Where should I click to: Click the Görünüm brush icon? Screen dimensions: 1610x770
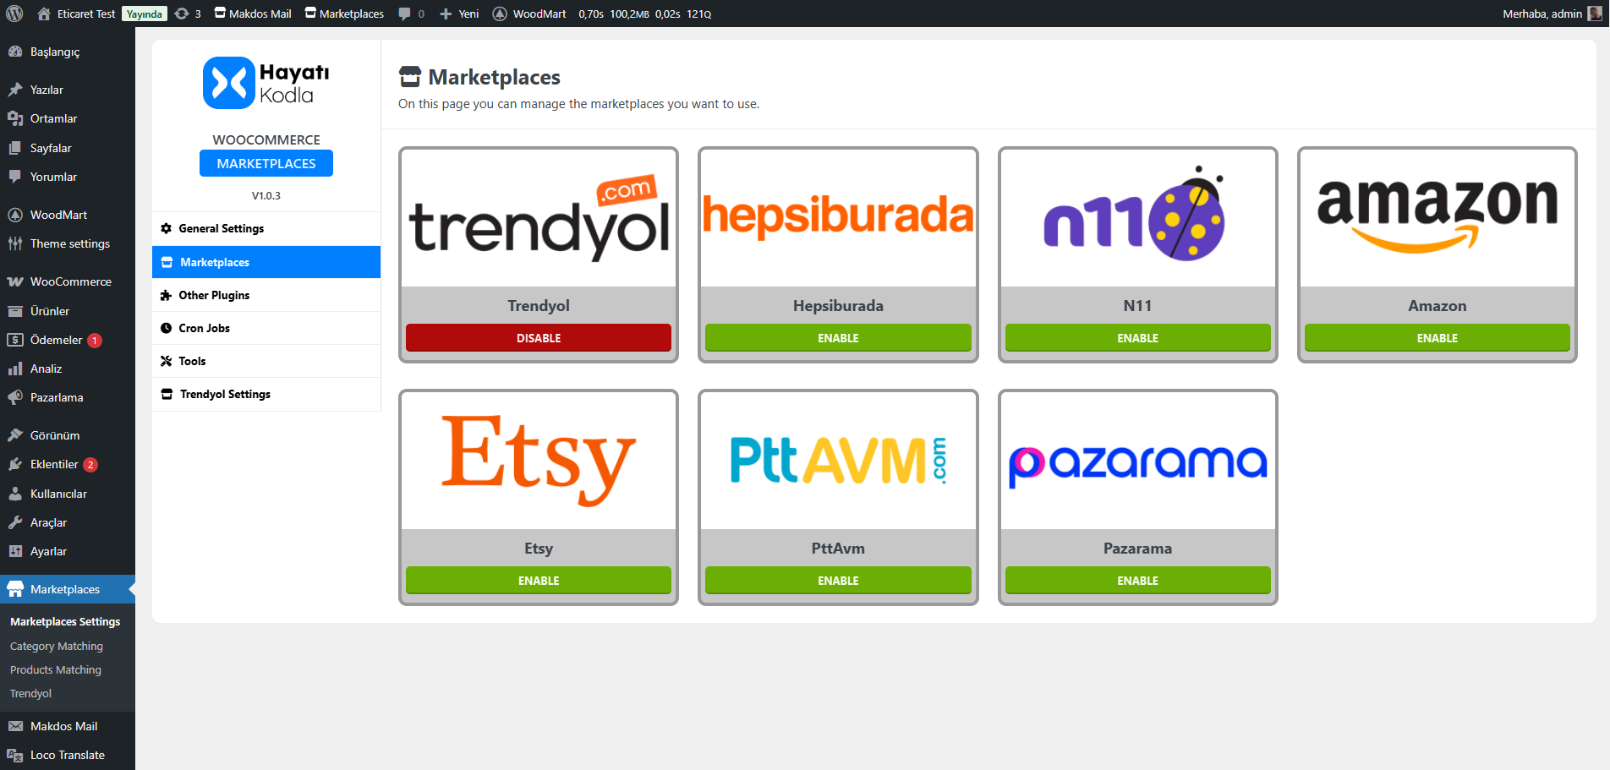[x=15, y=435]
